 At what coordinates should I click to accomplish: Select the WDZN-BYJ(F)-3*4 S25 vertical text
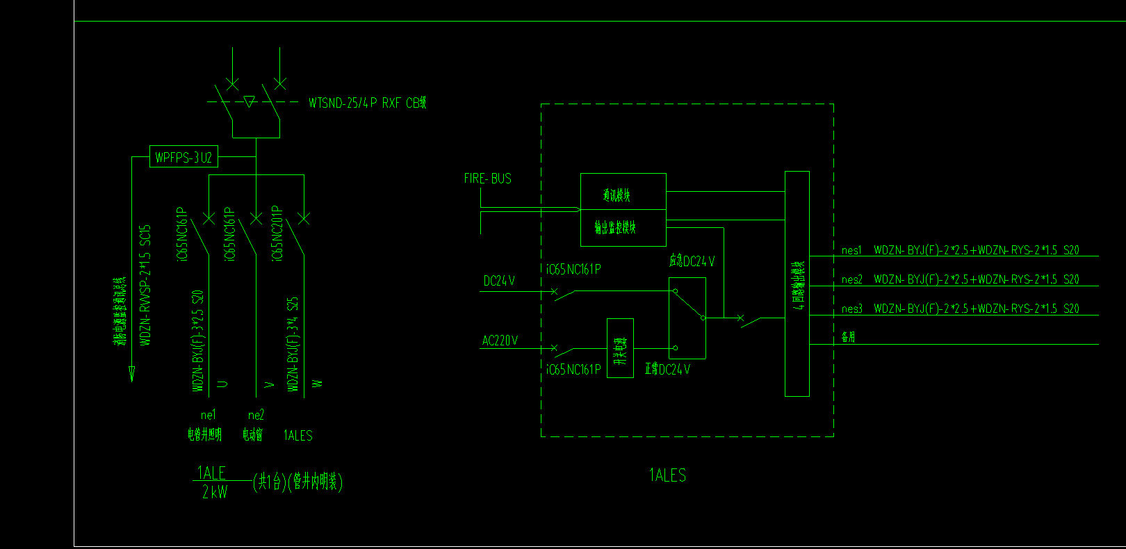coord(293,345)
